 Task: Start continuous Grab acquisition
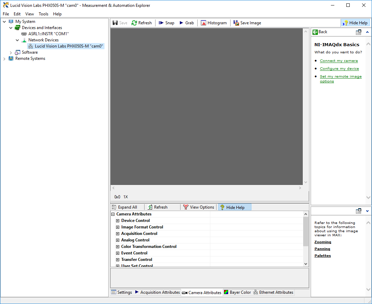[182, 23]
